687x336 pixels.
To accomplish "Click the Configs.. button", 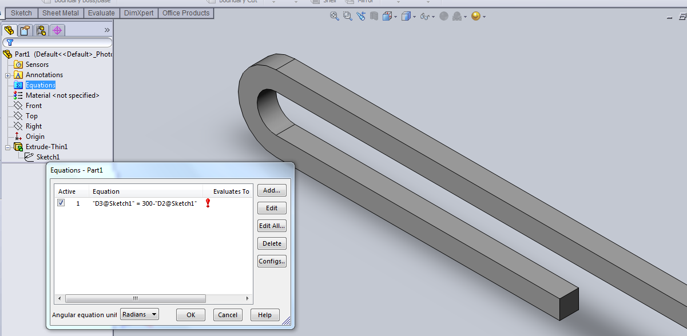I will pyautogui.click(x=272, y=261).
